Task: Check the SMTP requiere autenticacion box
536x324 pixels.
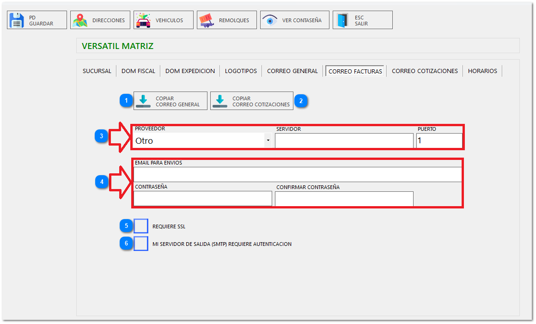Action: pos(141,244)
